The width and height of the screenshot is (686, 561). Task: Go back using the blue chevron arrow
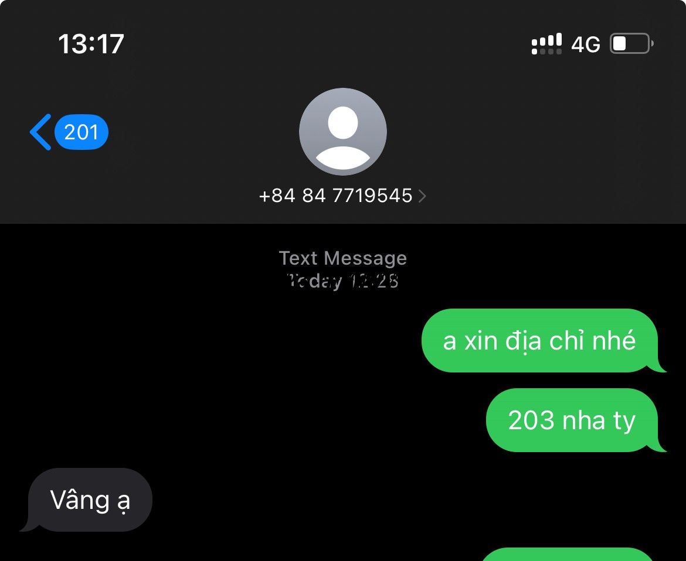click(40, 132)
